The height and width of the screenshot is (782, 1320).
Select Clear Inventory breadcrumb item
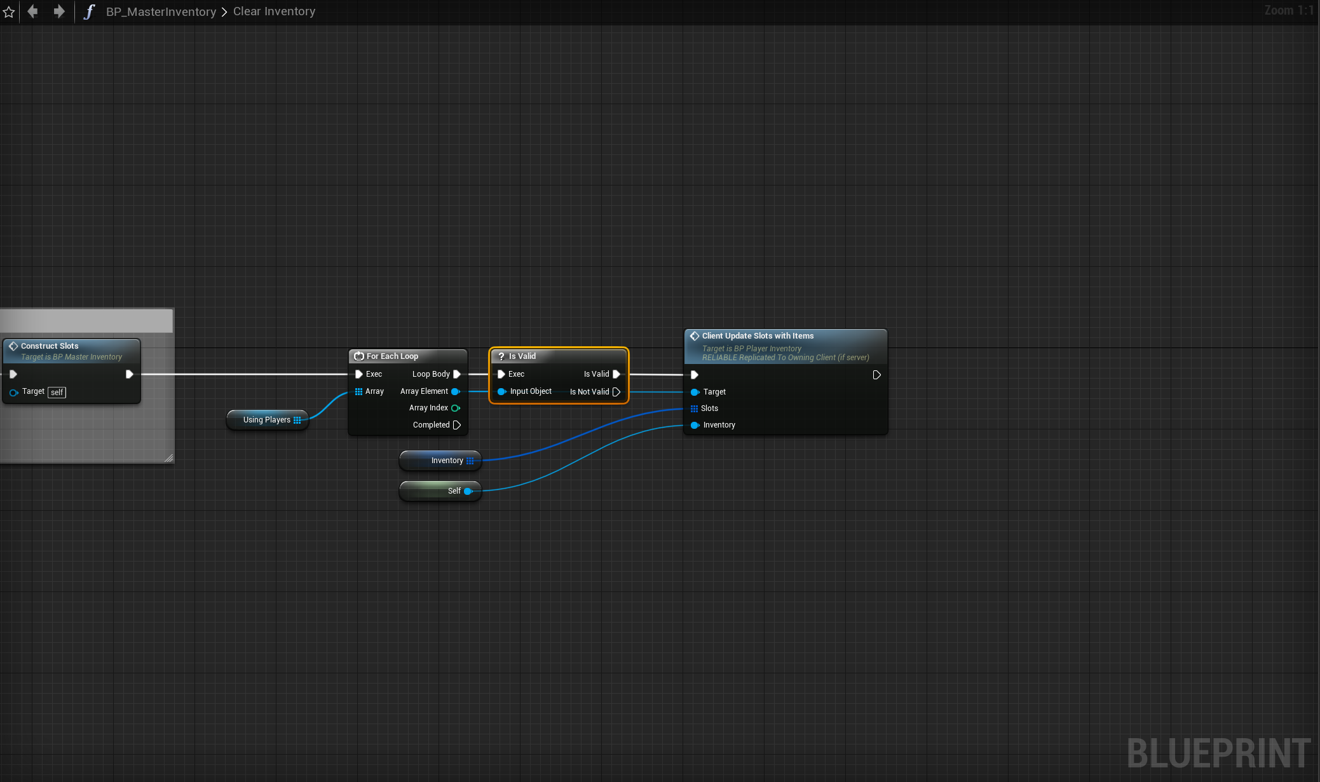(274, 11)
